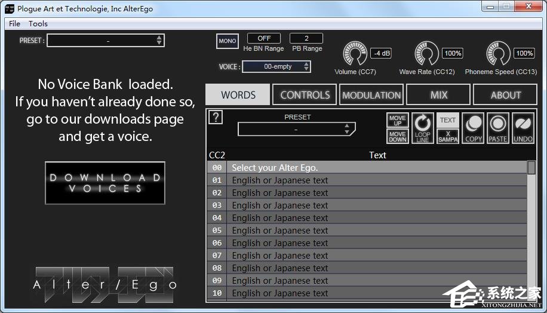
Task: Click the DOWNLOAD VOICES button
Action: click(105, 183)
